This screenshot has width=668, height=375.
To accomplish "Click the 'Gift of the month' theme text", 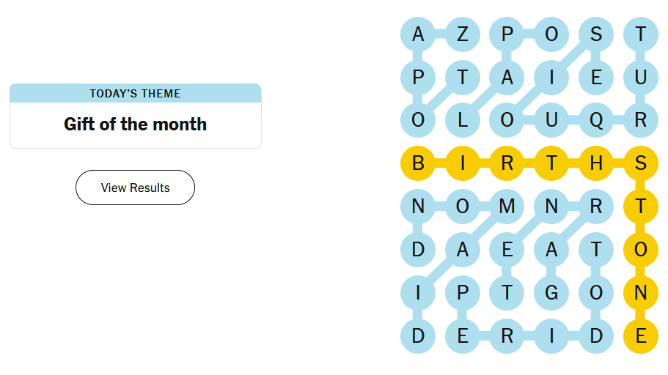I will point(135,125).
